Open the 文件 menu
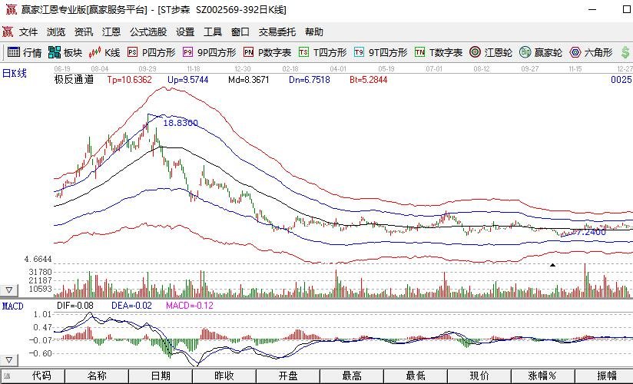633x384 pixels. pos(28,32)
